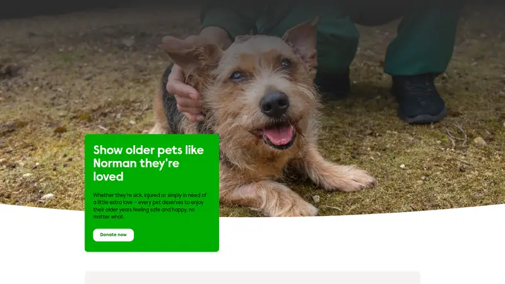The image size is (505, 284).
Task: Click the person's black shoe
Action: [x=419, y=98]
